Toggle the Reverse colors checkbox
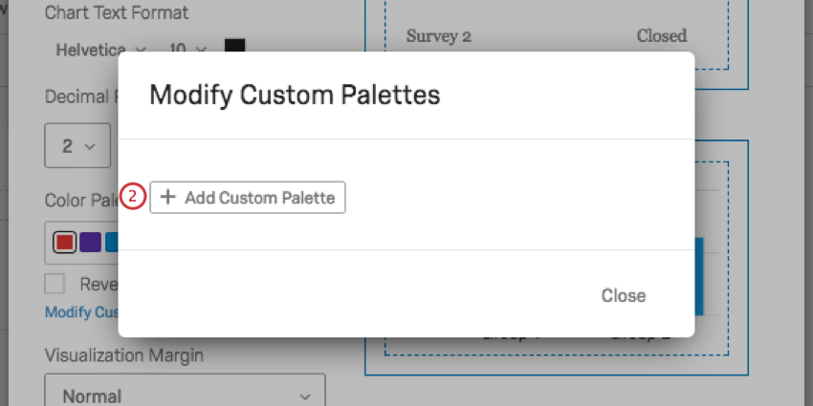The width and height of the screenshot is (813, 406). 55,284
